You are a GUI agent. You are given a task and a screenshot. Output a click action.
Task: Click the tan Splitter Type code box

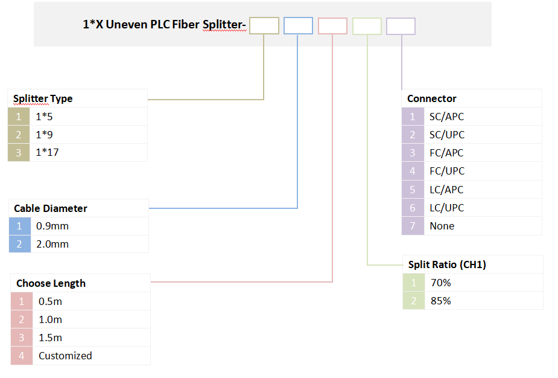tap(264, 26)
